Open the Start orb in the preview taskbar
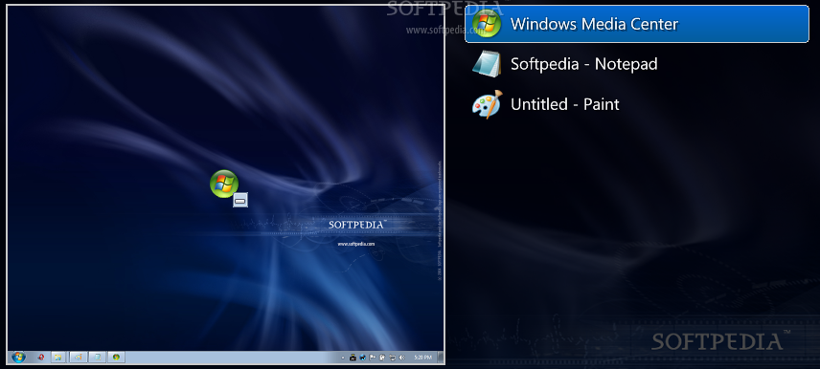 tap(18, 358)
